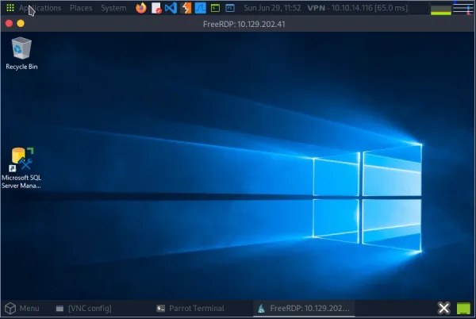Click the green applications grid icon
Viewport: 476px width, 319px height.
10,8
